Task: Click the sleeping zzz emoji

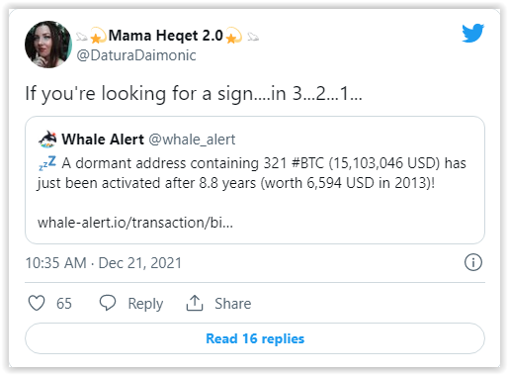Action: coord(47,163)
